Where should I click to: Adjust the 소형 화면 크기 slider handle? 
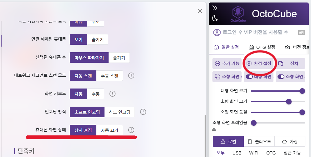click(x=289, y=101)
